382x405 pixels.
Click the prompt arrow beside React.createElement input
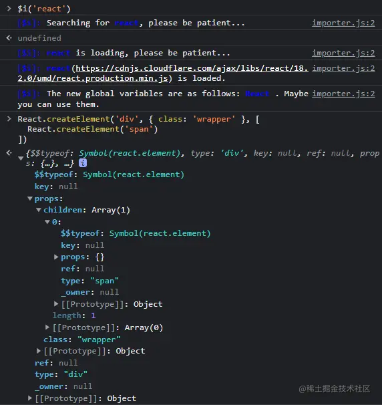pos(9,119)
